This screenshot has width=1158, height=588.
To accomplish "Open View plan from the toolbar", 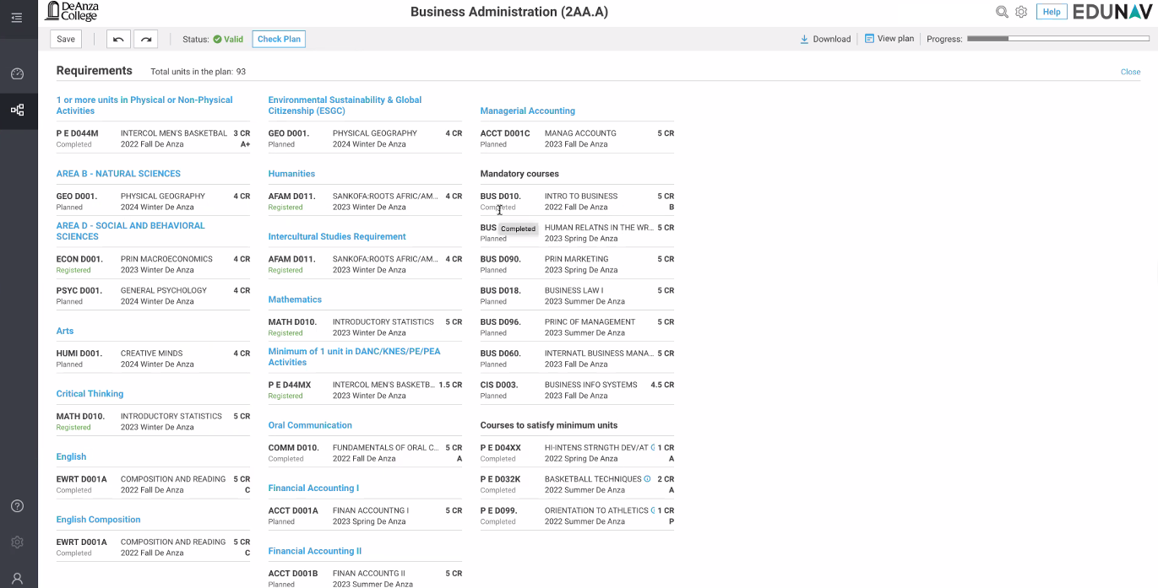I will click(x=889, y=39).
